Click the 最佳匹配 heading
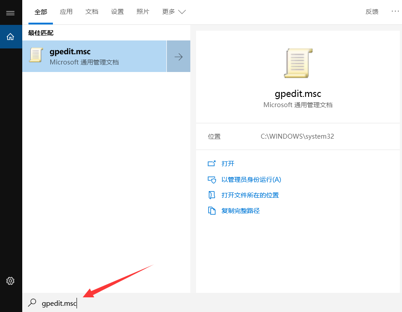The image size is (402, 312). tap(41, 33)
